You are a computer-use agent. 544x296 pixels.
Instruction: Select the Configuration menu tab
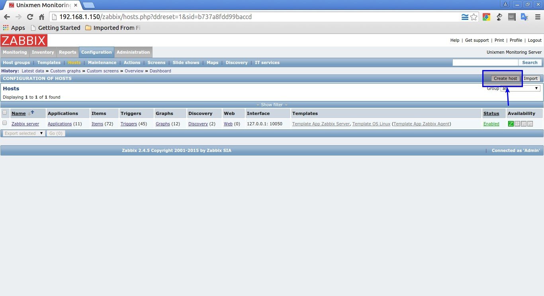pos(96,52)
